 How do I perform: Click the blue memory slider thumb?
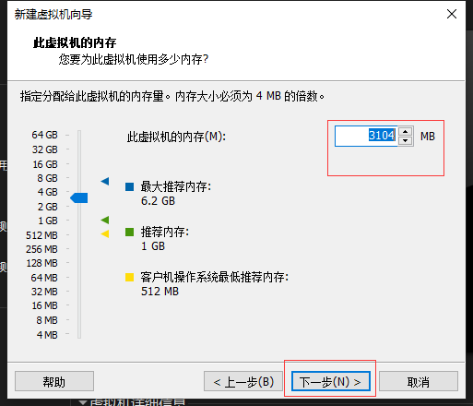(x=79, y=197)
